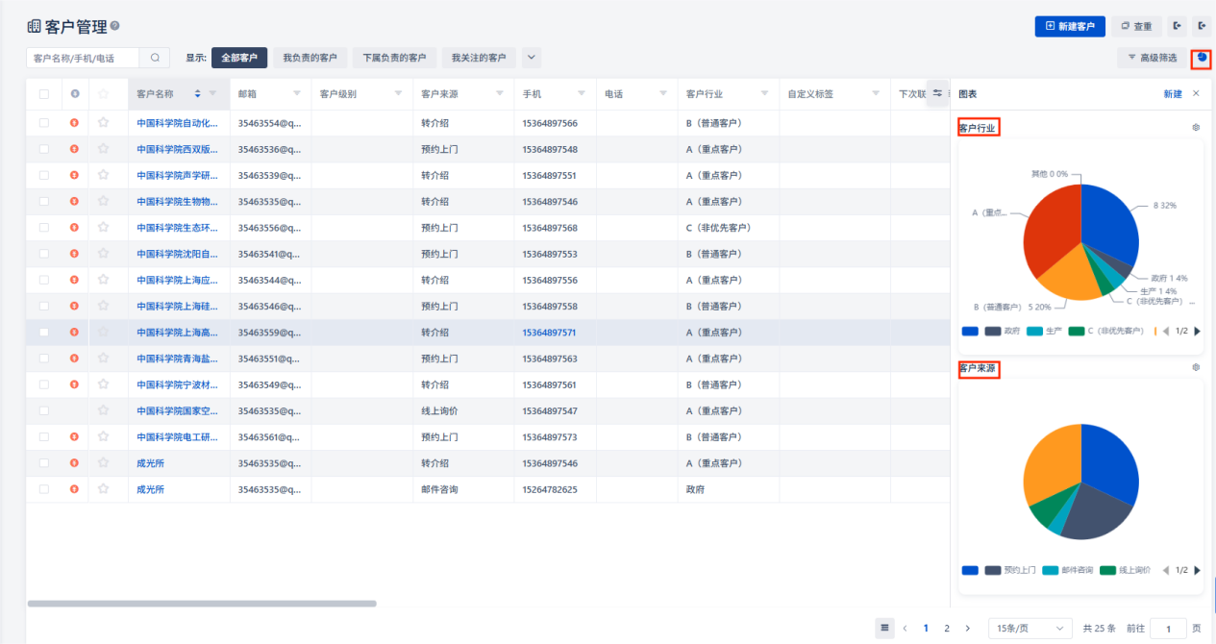
Task: Go to page 1 in pagination
Action: (x=926, y=628)
